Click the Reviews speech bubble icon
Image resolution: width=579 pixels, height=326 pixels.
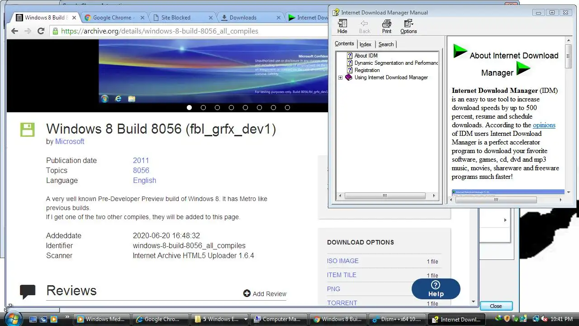coord(28,292)
